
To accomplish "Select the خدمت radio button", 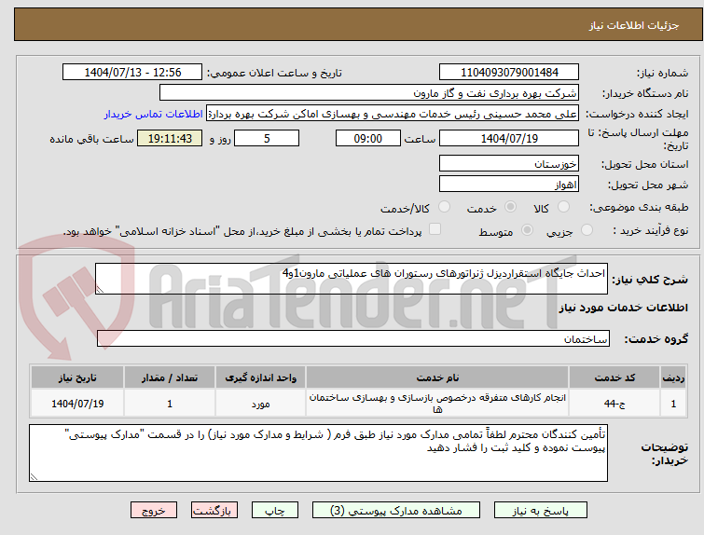I will pos(510,207).
